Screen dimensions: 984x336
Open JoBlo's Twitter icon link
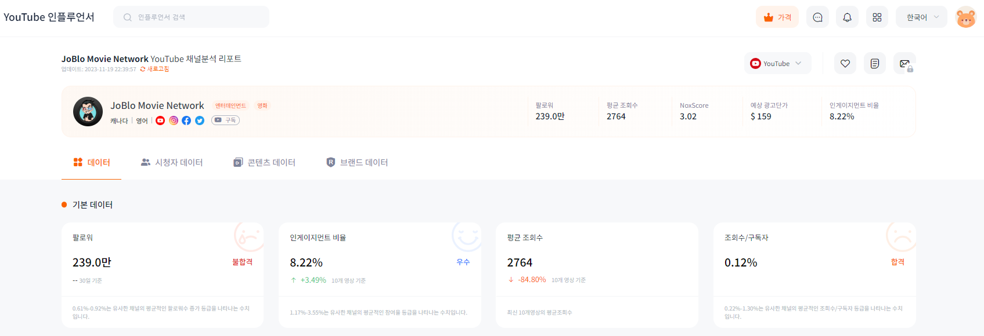pyautogui.click(x=200, y=120)
